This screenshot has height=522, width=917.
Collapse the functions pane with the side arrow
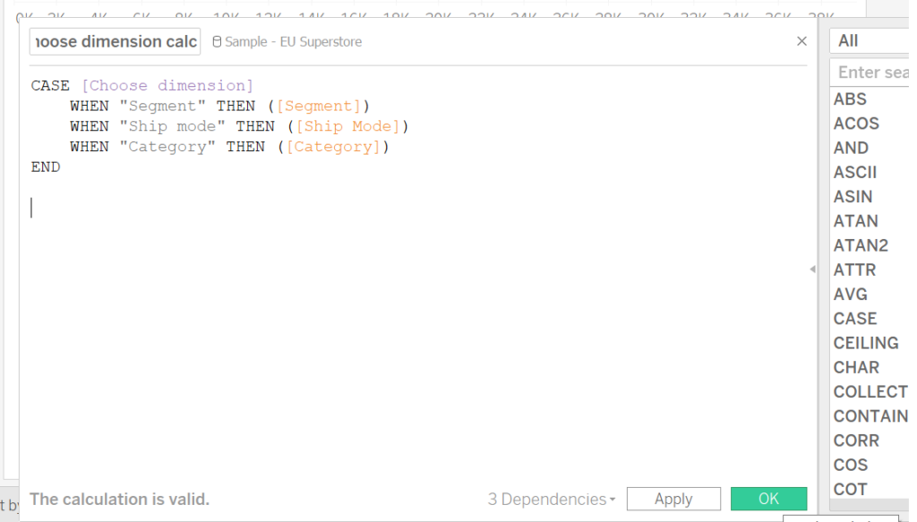812,269
